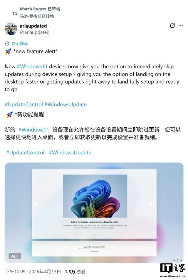Viewport: 188px width, 280px height.
Task: Go to next slide with right arrow
Action: click(152, 204)
